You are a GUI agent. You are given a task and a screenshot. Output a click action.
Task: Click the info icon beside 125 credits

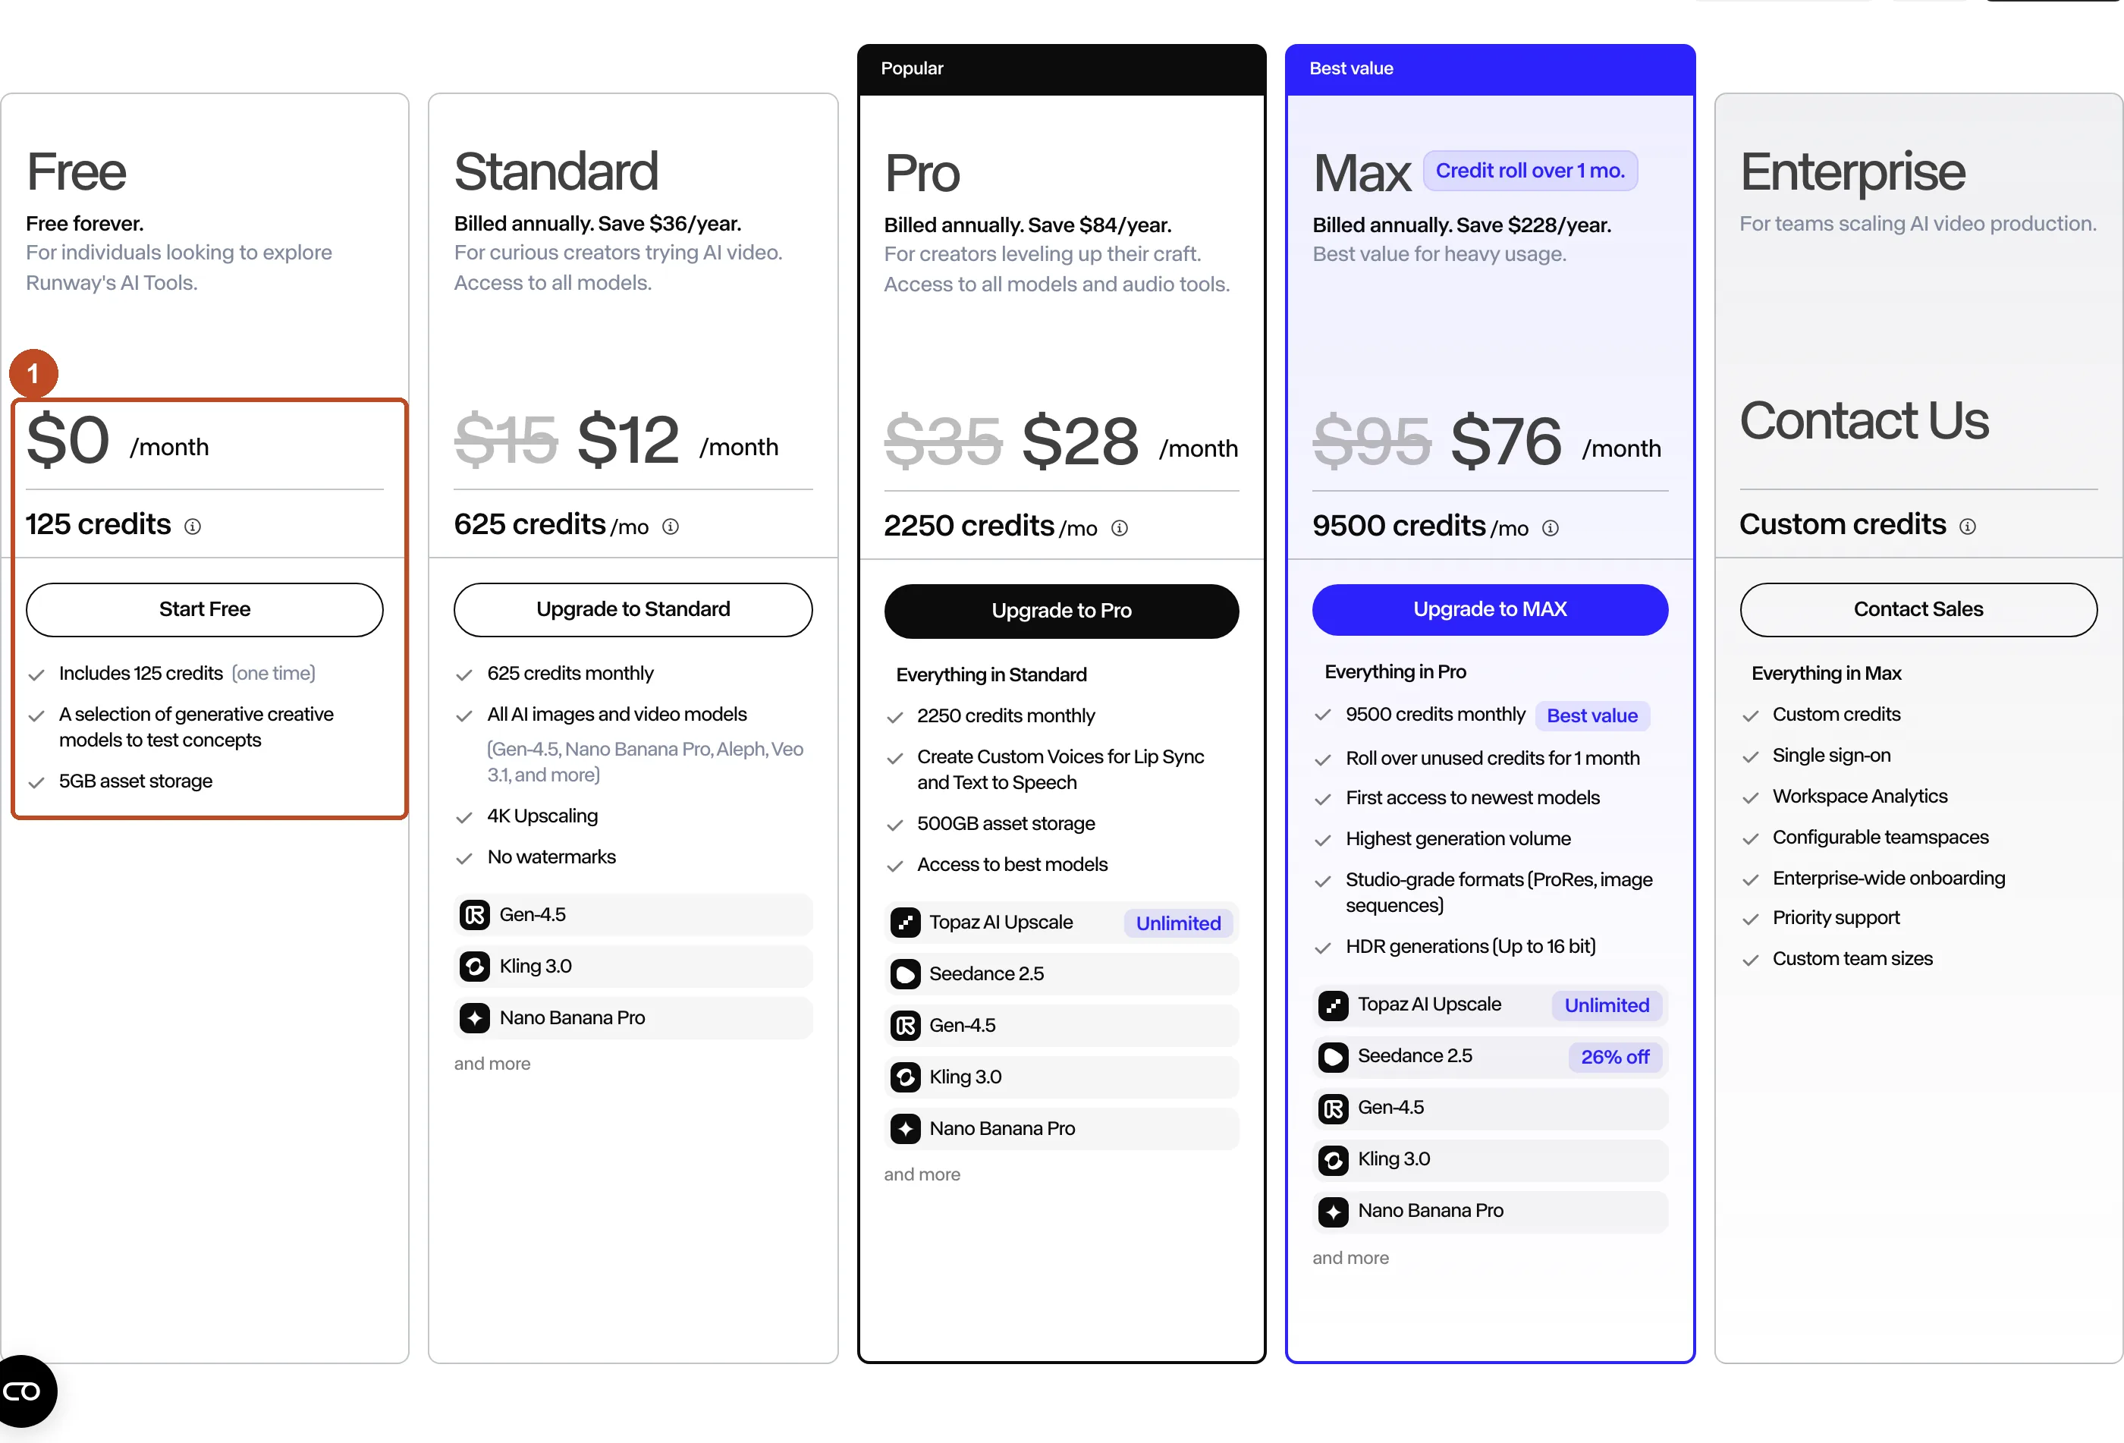[193, 527]
